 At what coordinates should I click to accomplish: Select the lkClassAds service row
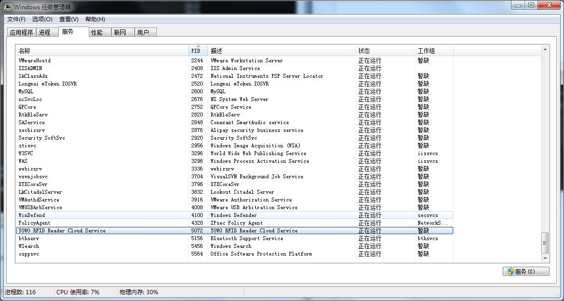234,76
